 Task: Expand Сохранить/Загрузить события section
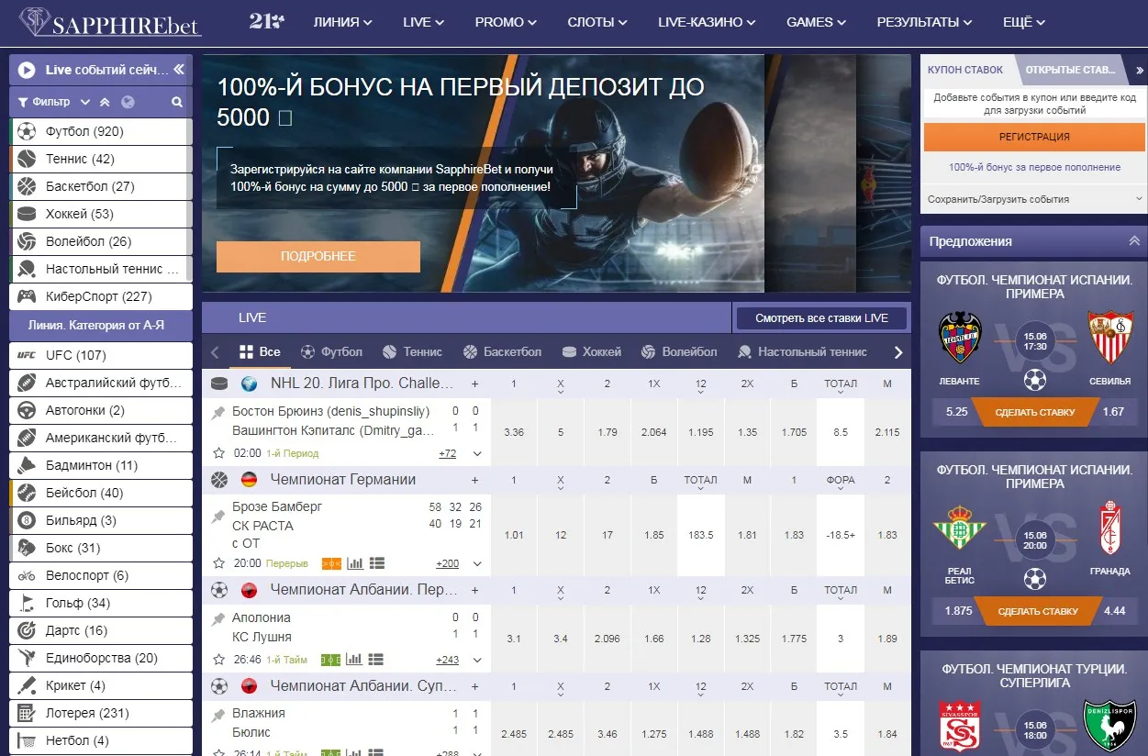coord(1034,199)
